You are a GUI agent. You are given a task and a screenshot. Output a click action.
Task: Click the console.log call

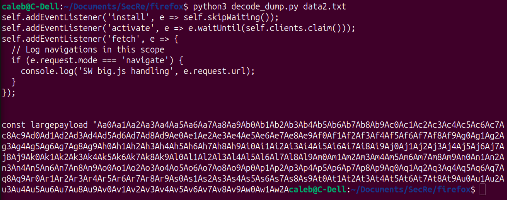click(x=42, y=71)
